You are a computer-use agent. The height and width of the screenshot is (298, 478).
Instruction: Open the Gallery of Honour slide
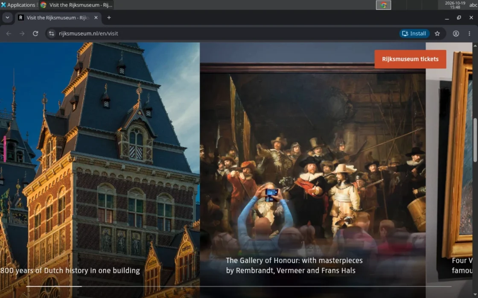click(313, 170)
